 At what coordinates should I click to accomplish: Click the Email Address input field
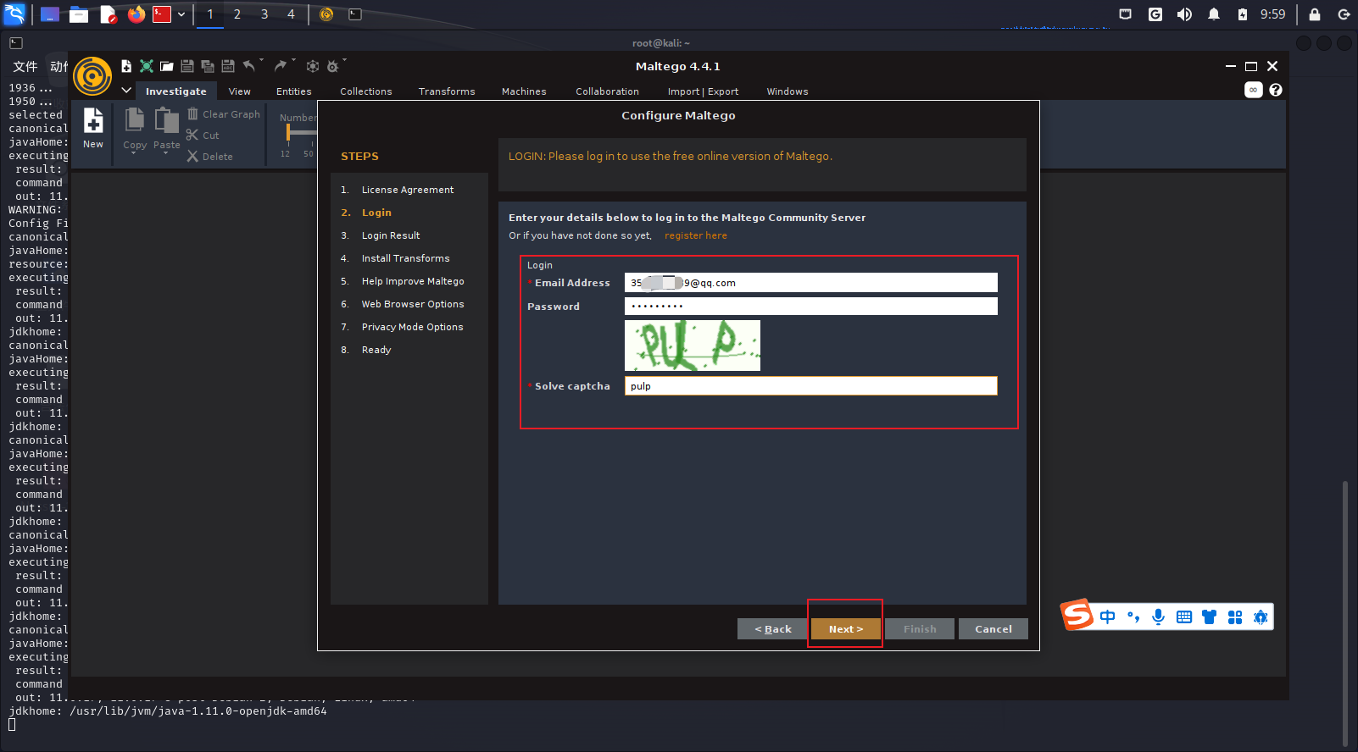pos(811,283)
